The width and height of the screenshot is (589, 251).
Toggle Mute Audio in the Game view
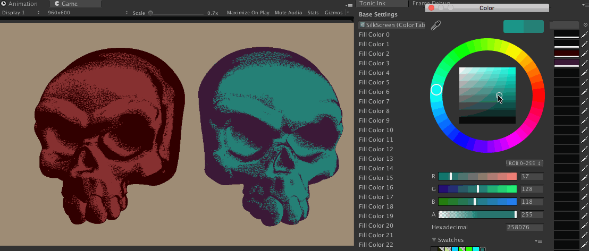coord(288,13)
